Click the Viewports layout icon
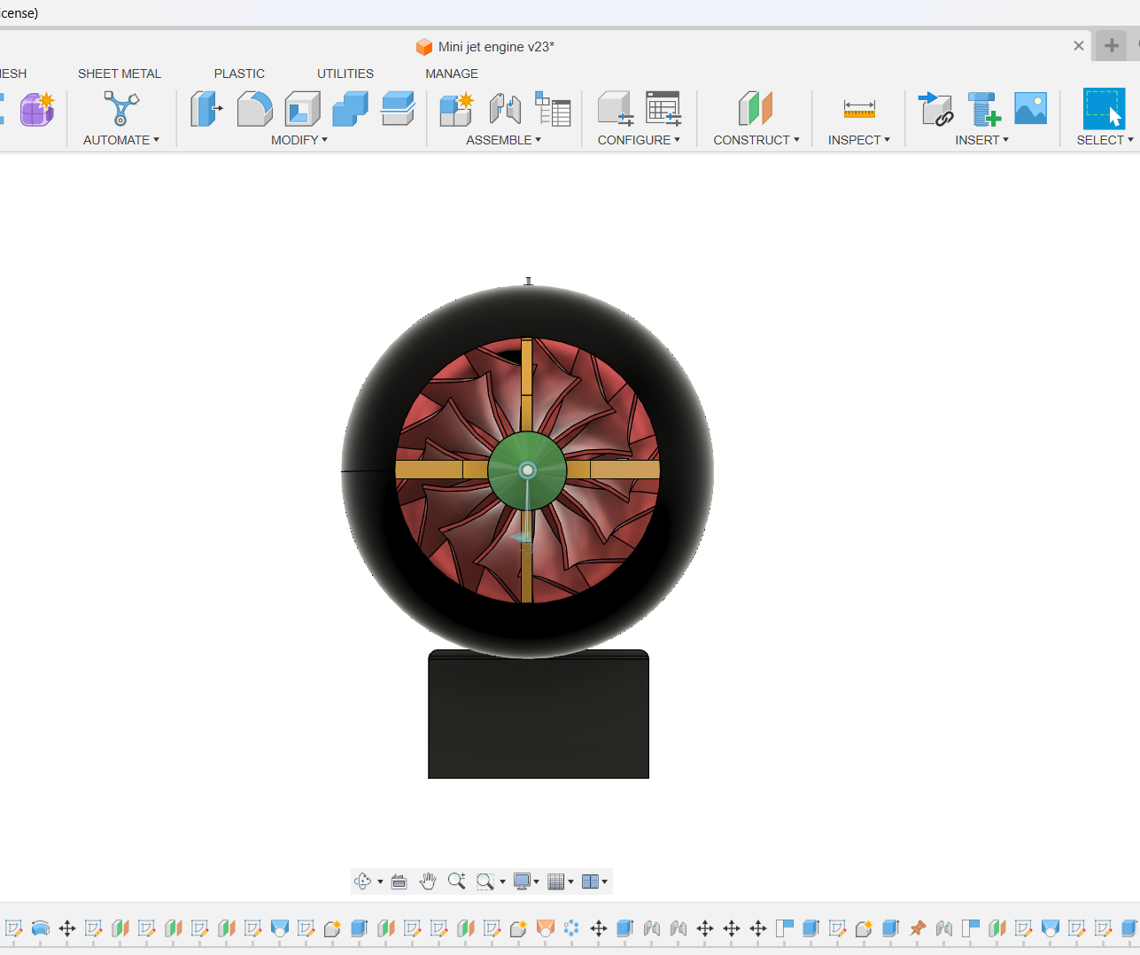The width and height of the screenshot is (1140, 955). [590, 881]
